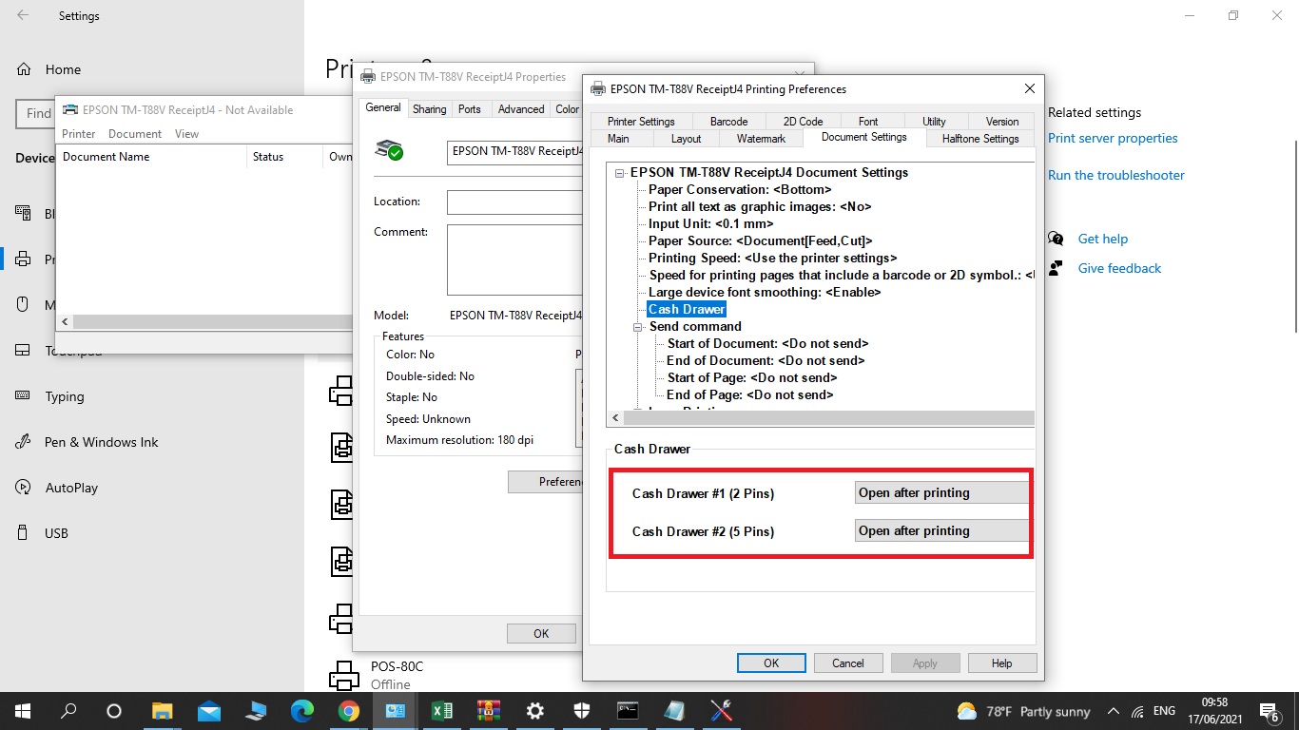Click the Settings back arrow
This screenshot has width=1299, height=730.
click(22, 15)
